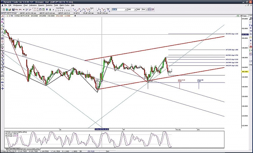253x153 pixels.
Task: Click the New chart document icon
Action: (4, 10)
